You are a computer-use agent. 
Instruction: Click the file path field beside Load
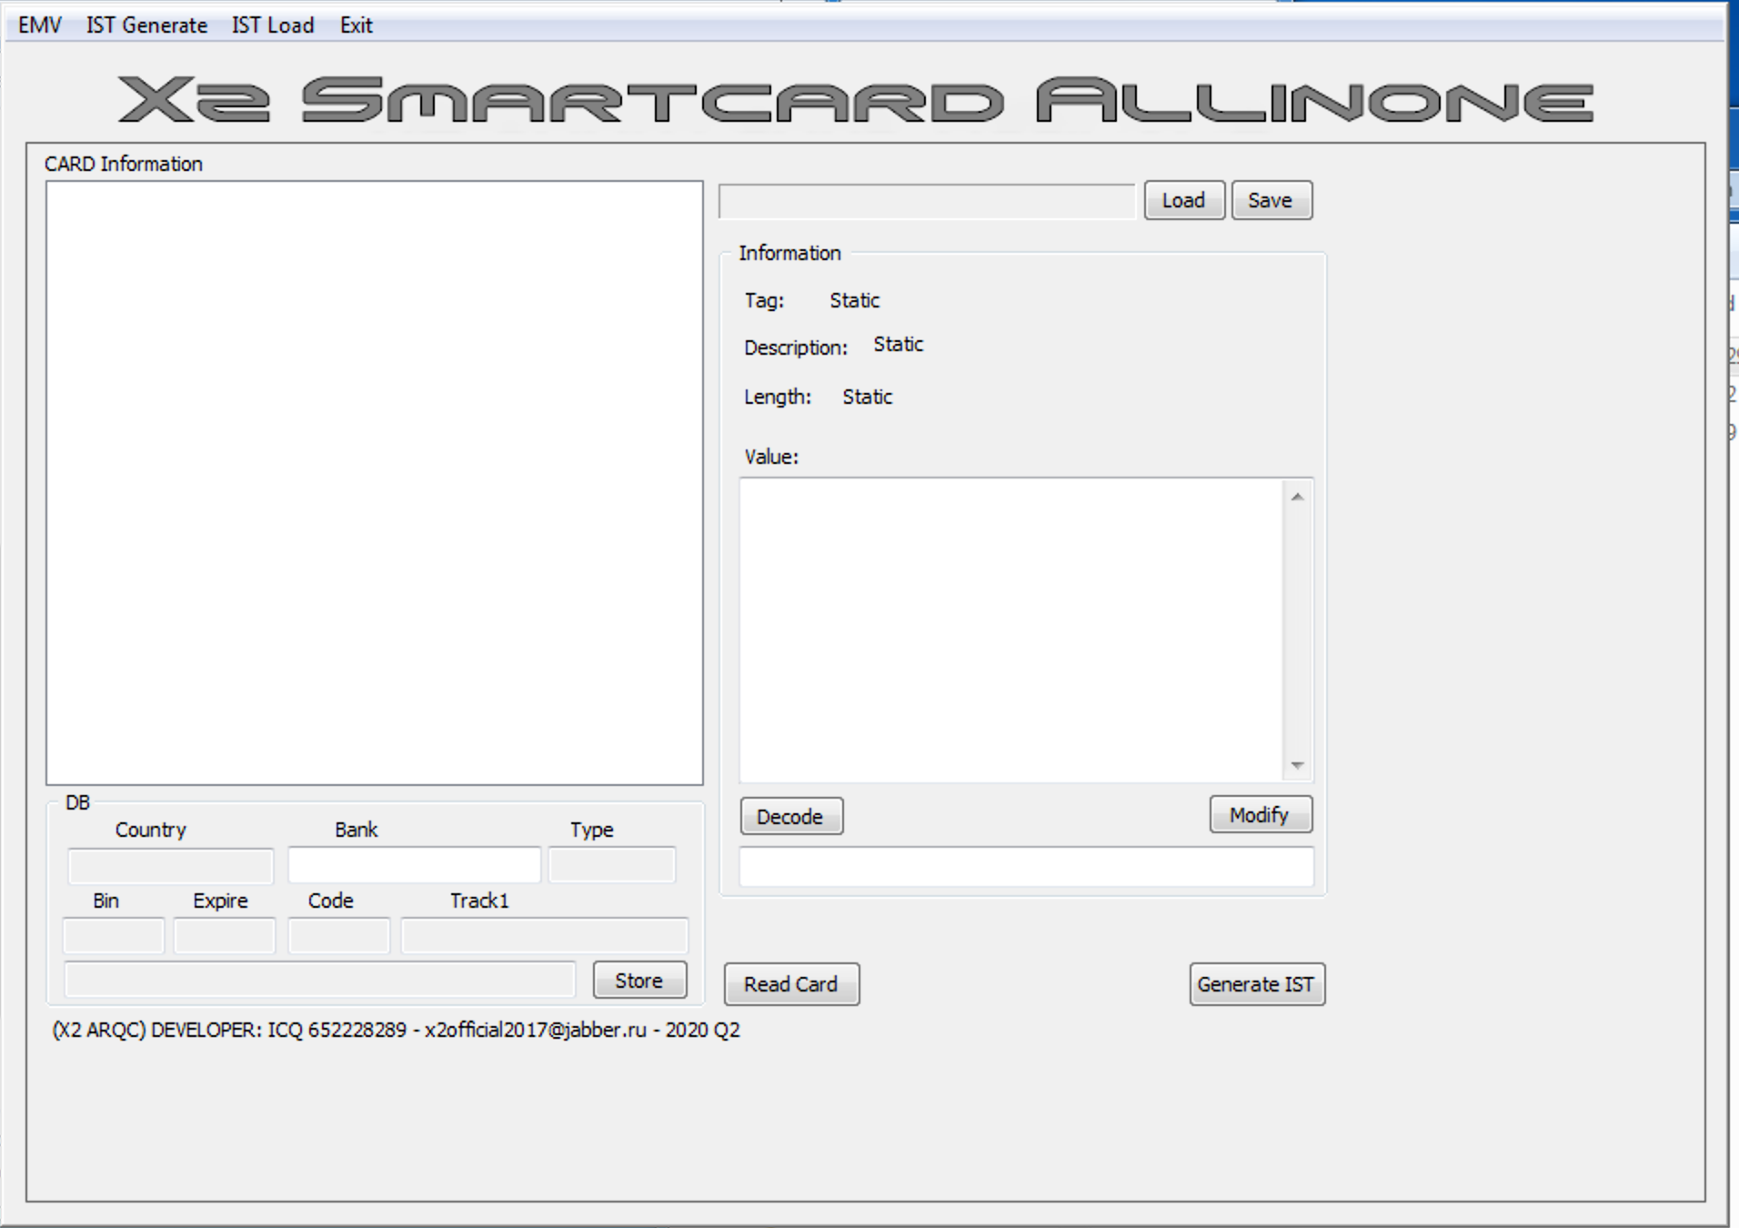coord(926,201)
